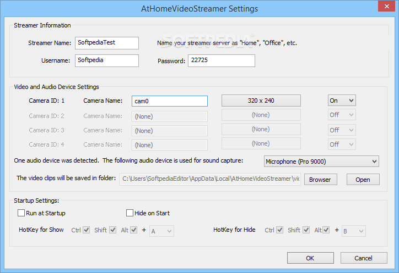399x273 pixels.
Task: Toggle Alt checkbox for HotKey for Show
Action: (x=134, y=230)
